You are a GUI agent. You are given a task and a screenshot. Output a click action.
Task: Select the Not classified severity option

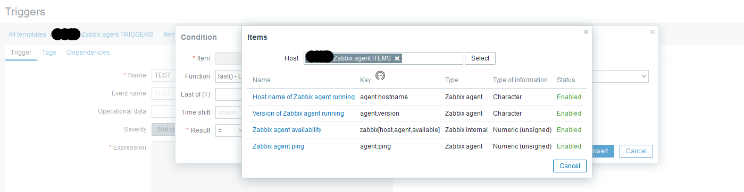(163, 129)
